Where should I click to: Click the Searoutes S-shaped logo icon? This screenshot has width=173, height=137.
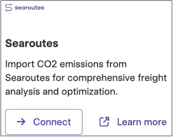[x=8, y=7]
